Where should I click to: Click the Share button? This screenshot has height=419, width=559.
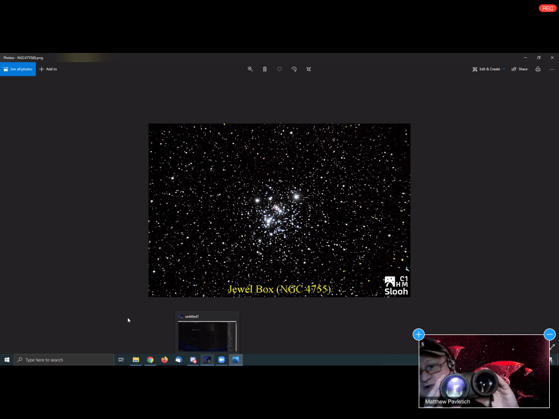click(520, 69)
